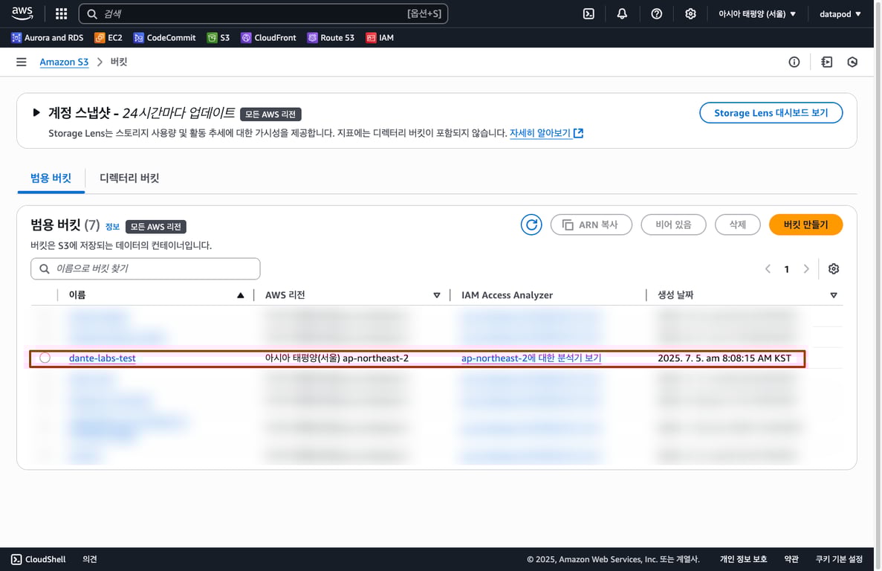Image resolution: width=882 pixels, height=571 pixels.
Task: Open 약관 footer link
Action: (791, 559)
